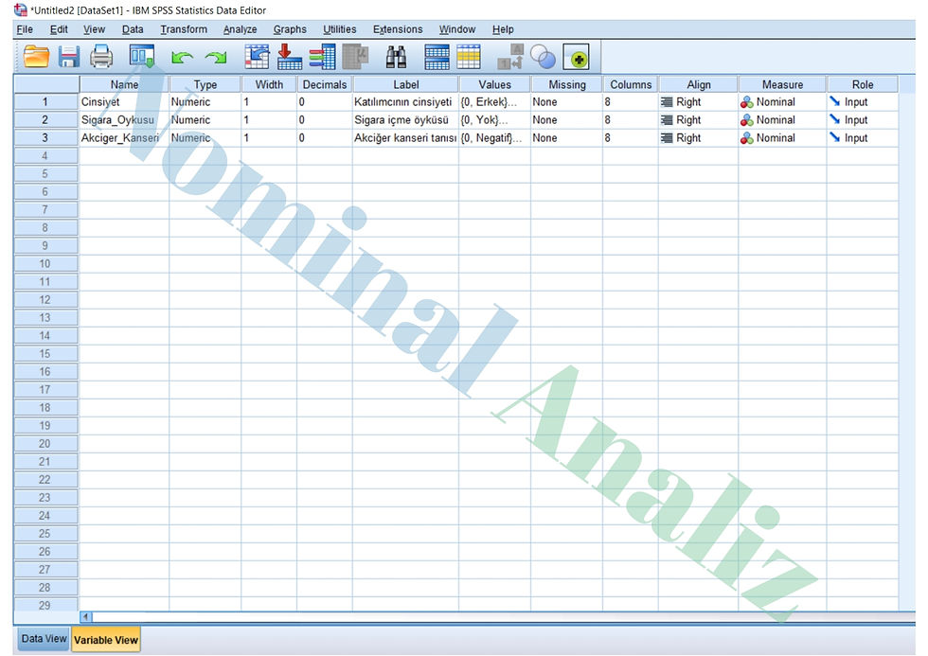Open the Recall recently used dialogs icon
The width and height of the screenshot is (928, 656).
[142, 57]
